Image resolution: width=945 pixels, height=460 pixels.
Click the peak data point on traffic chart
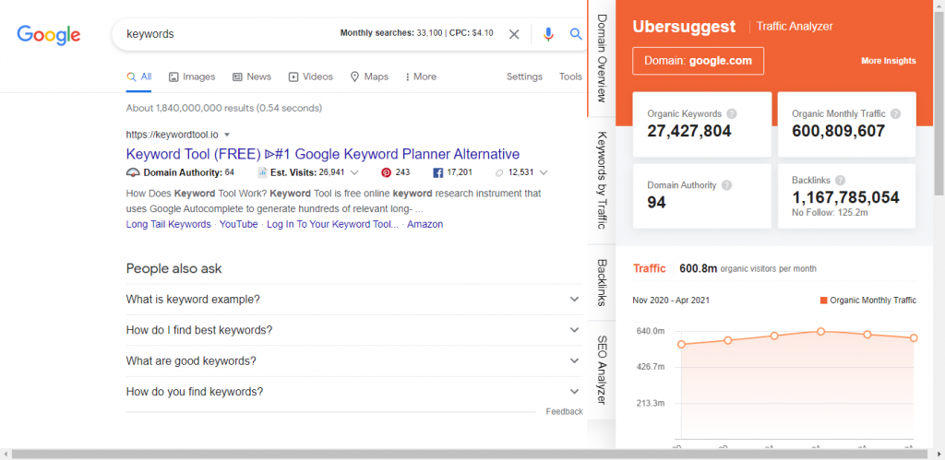click(x=820, y=332)
